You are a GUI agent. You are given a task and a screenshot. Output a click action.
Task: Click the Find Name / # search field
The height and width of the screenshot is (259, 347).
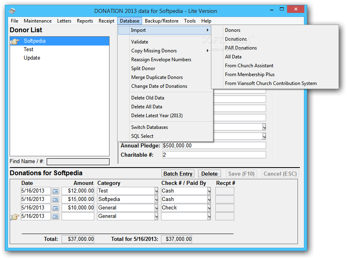tap(78, 162)
